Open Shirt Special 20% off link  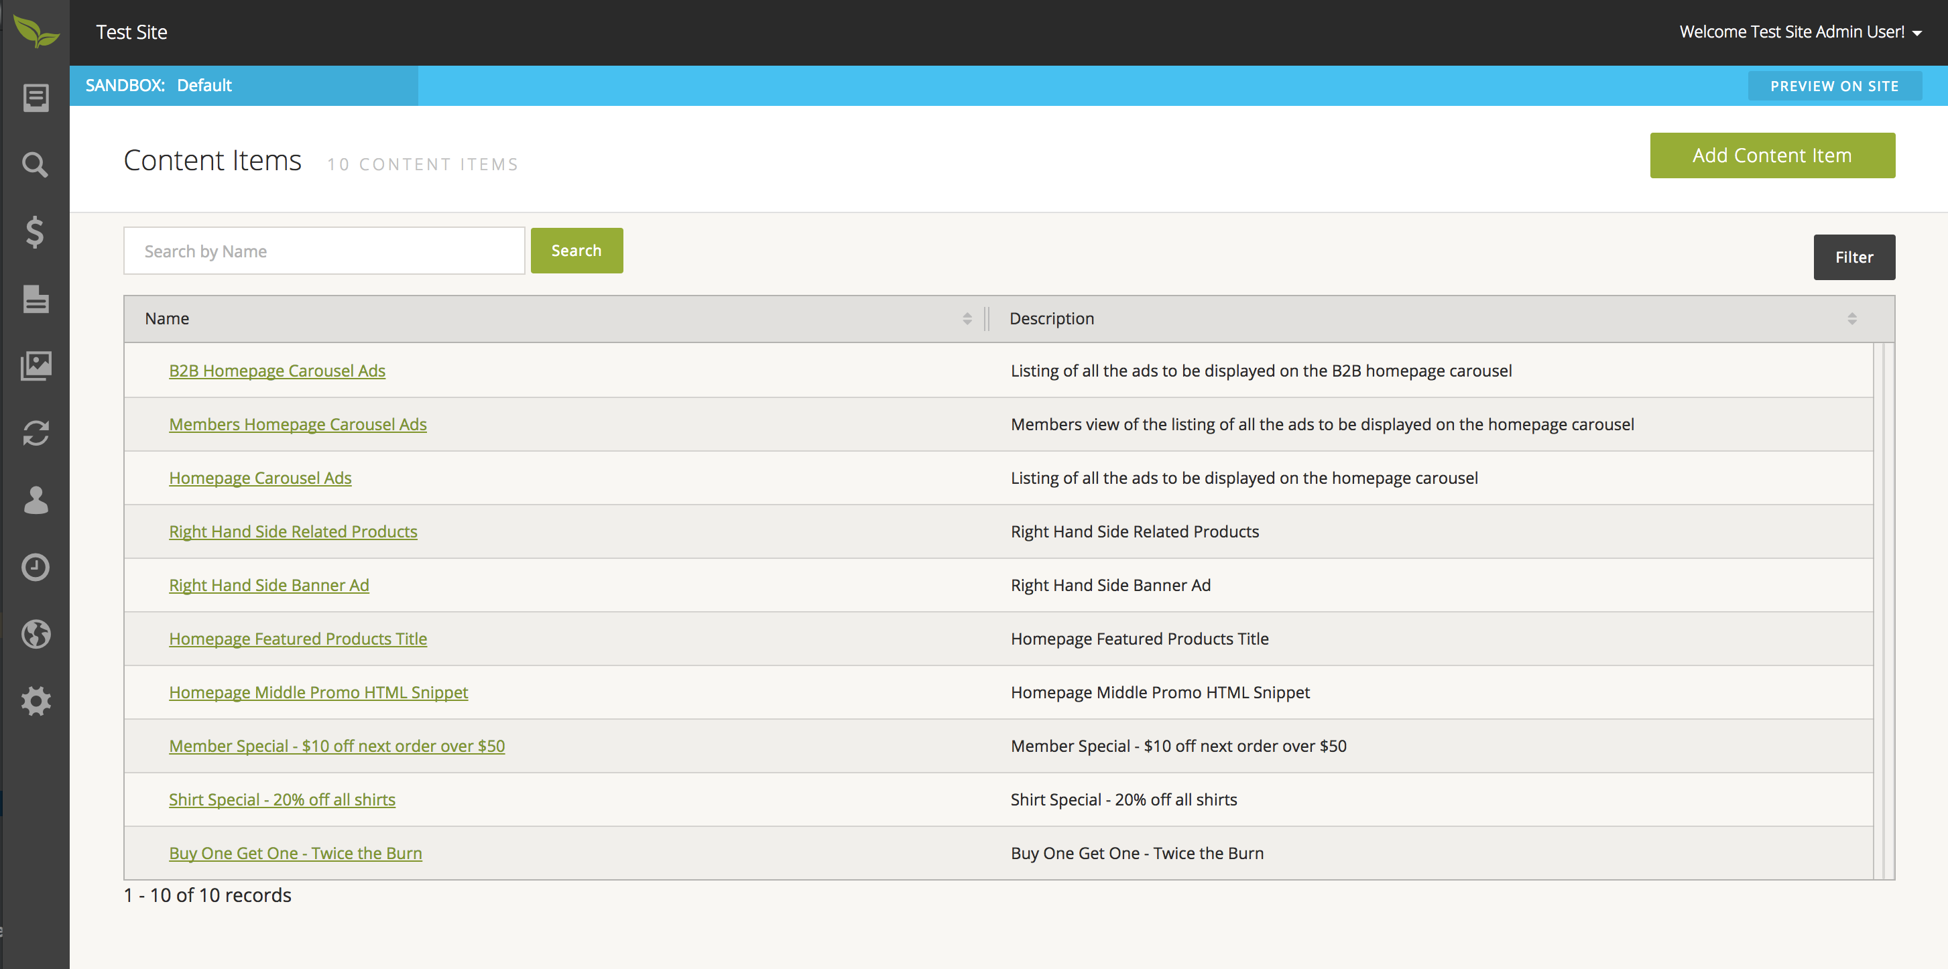282,800
